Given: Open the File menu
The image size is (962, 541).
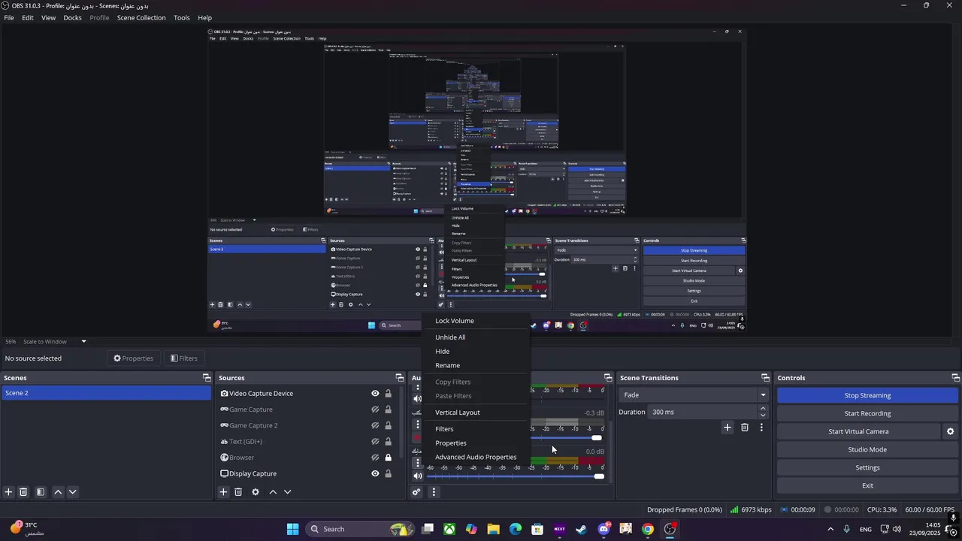Looking at the screenshot, I should (9, 17).
